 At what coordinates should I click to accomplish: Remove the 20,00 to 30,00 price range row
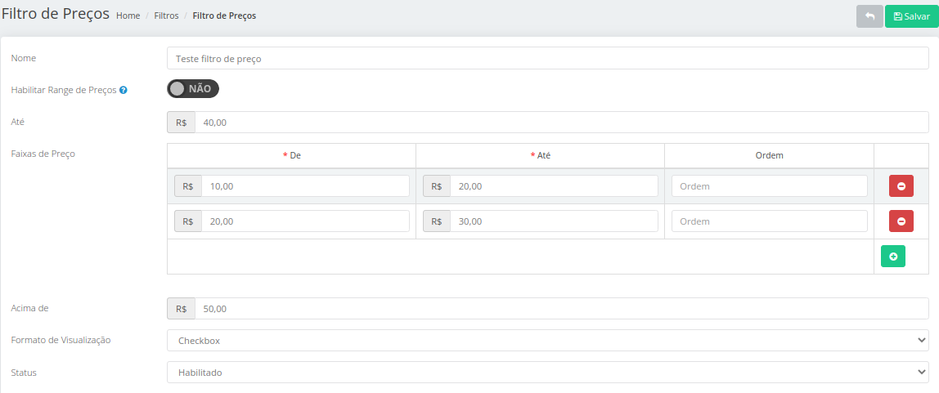(x=901, y=221)
